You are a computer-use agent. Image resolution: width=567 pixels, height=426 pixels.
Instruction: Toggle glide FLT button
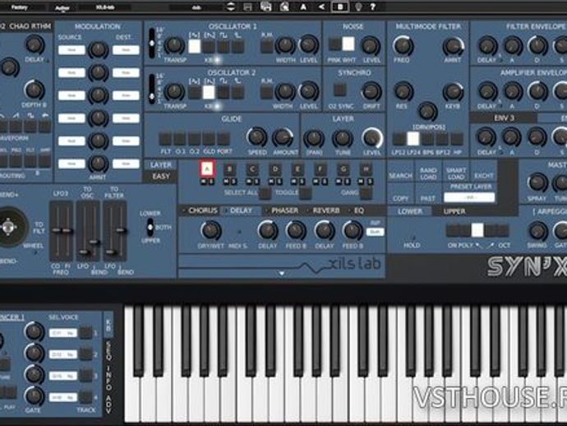tap(165, 139)
